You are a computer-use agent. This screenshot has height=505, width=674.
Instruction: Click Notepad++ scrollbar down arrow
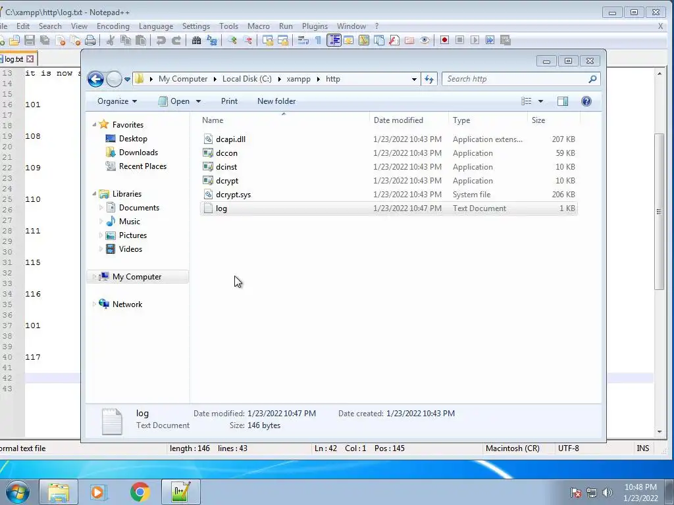(660, 431)
